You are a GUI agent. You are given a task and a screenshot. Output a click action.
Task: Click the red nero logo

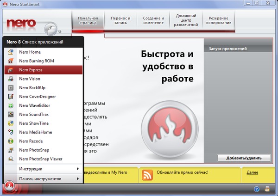pos(21,23)
